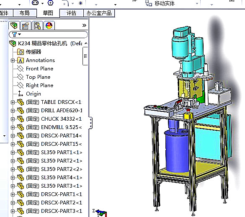
Task: Click the SL350 PART4<1> part icon
Action: pyautogui.click(x=21, y=178)
